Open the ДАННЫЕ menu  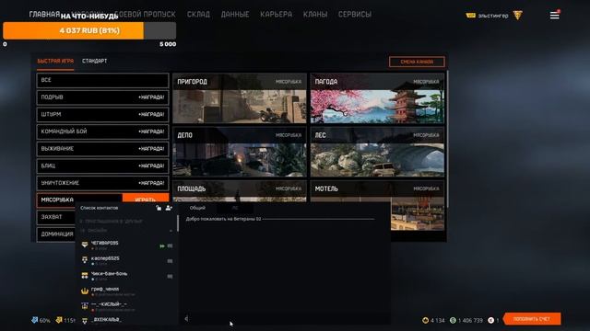pos(235,15)
